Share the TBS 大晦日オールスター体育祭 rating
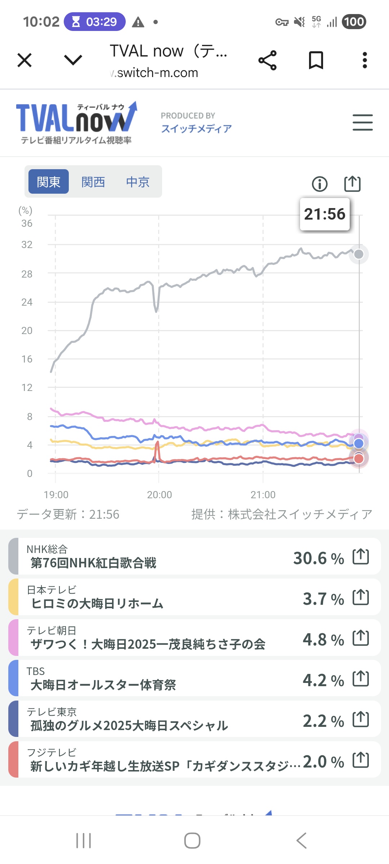389x864 pixels. click(x=361, y=679)
